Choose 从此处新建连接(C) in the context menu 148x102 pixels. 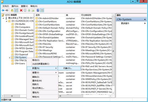pos(42,64)
